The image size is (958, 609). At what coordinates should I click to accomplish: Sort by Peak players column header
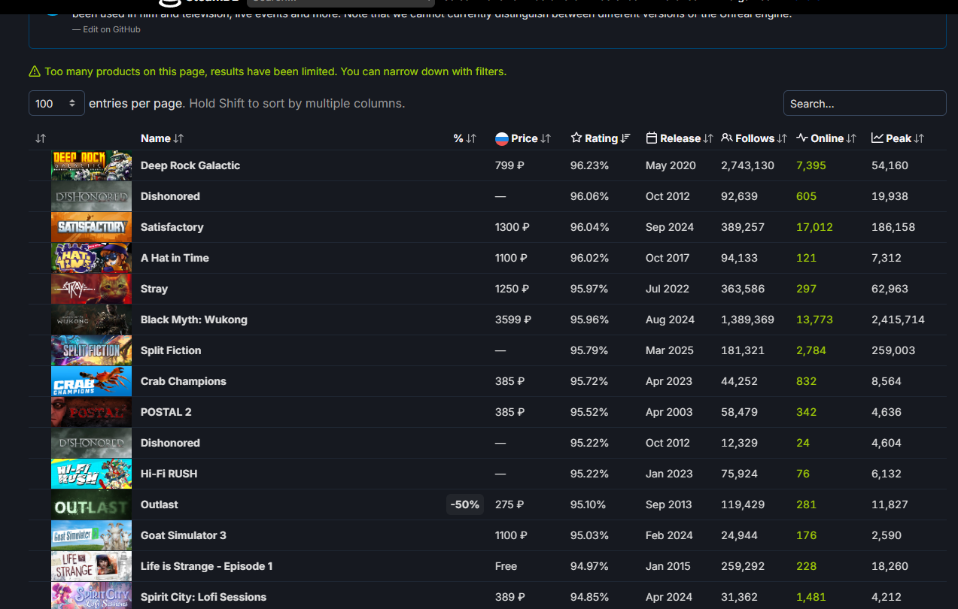click(898, 138)
